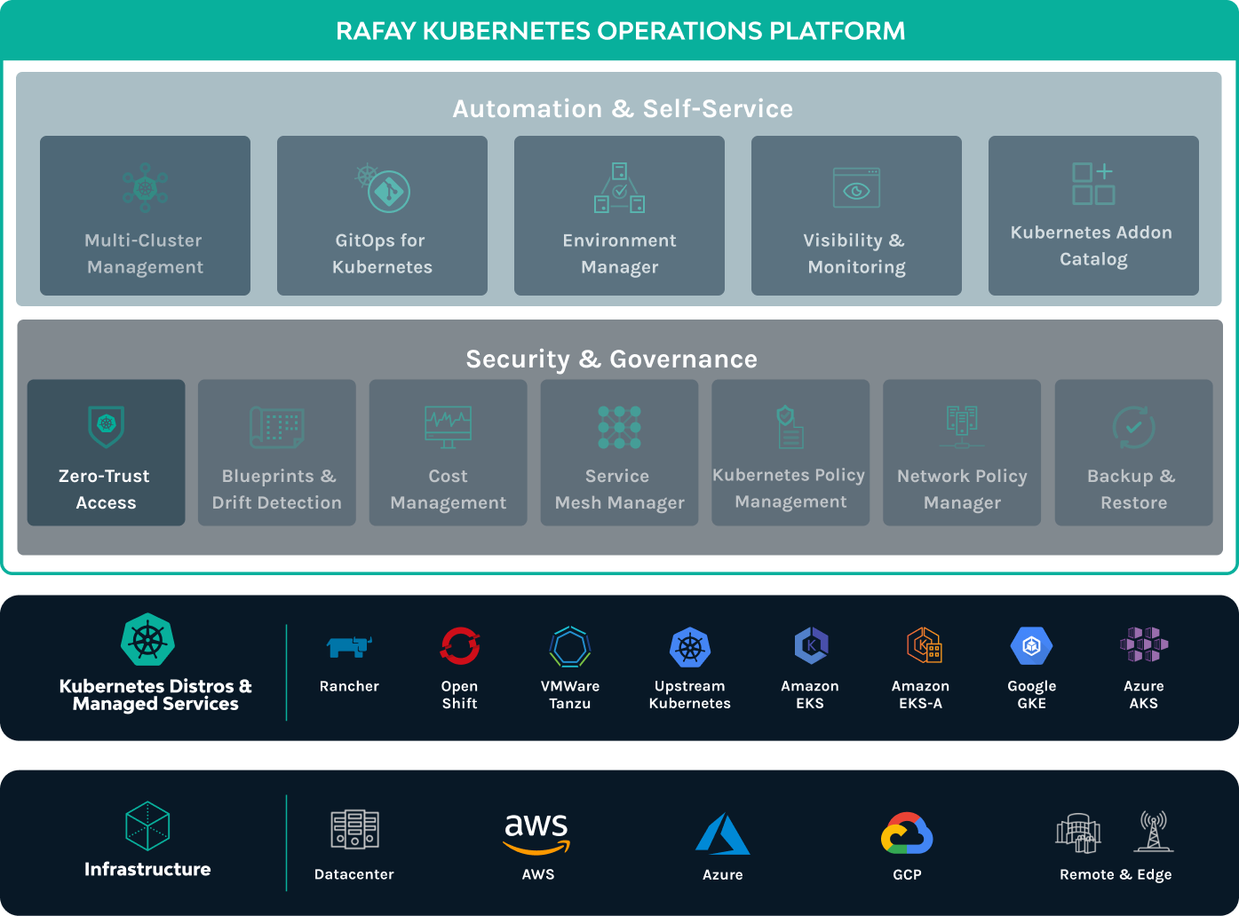1239x916 pixels.
Task: Click the Zero-Trust Access shield icon
Action: pyautogui.click(x=107, y=426)
